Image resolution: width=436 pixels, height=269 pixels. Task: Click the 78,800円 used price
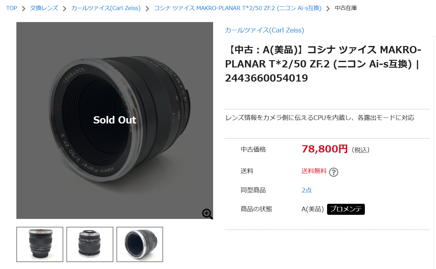pos(325,149)
